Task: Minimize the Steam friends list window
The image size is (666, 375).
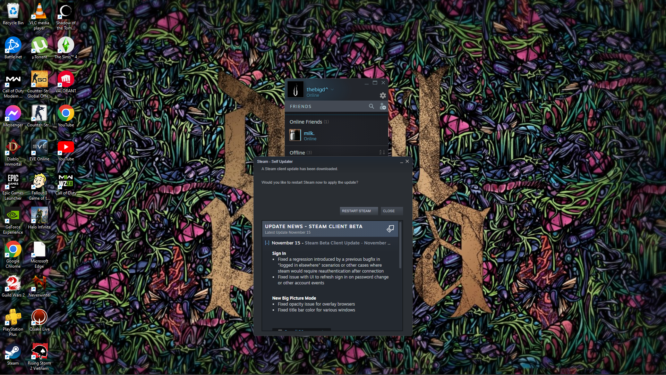Action: [x=367, y=83]
